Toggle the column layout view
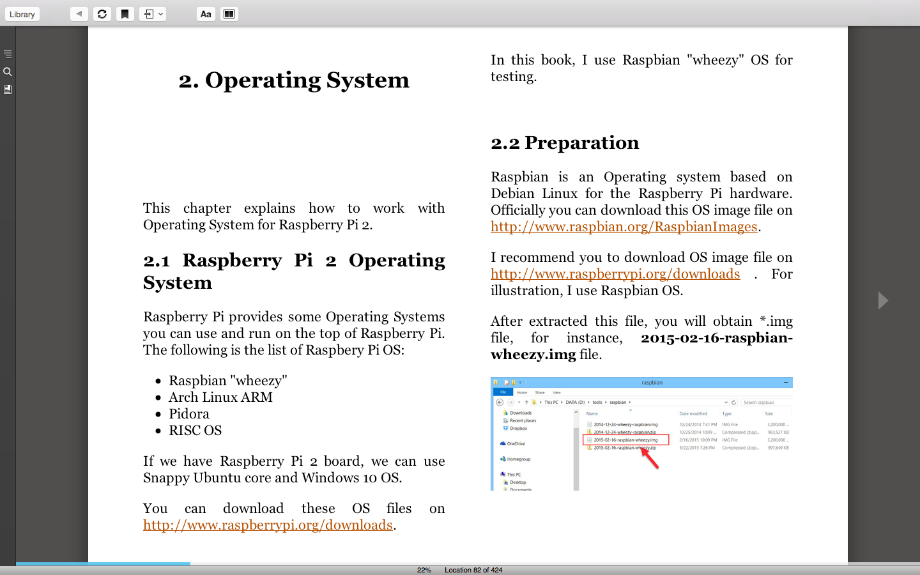This screenshot has width=920, height=575. pos(229,13)
